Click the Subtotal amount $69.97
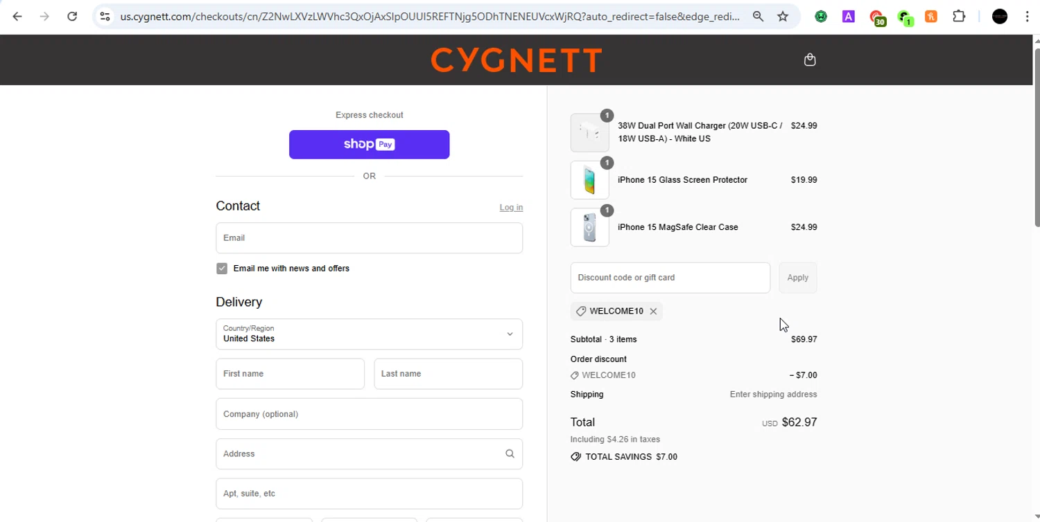The image size is (1040, 522). coord(804,339)
